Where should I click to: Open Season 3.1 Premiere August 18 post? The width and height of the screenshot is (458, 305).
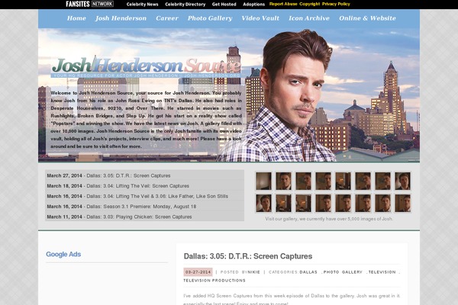click(x=141, y=207)
